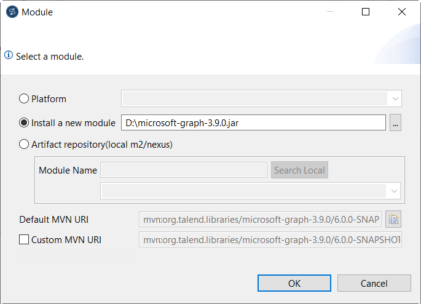Click the info icon beside Select a module
Viewport: 421px width, 304px height.
pos(9,55)
